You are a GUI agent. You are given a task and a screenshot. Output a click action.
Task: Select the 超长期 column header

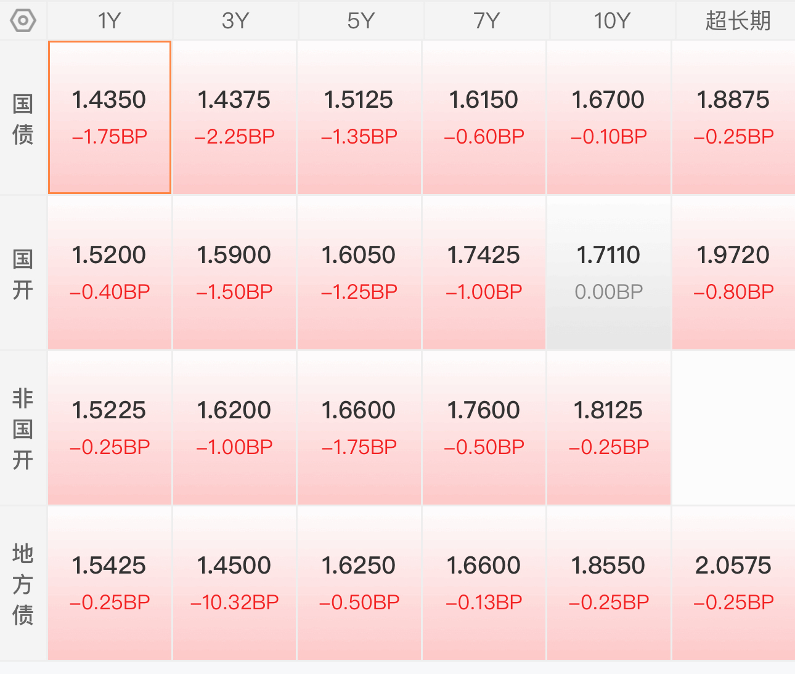point(738,20)
